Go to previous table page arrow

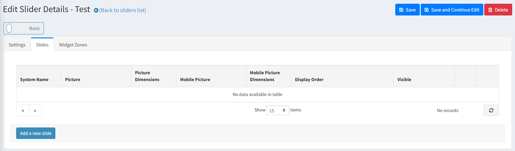click(23, 110)
